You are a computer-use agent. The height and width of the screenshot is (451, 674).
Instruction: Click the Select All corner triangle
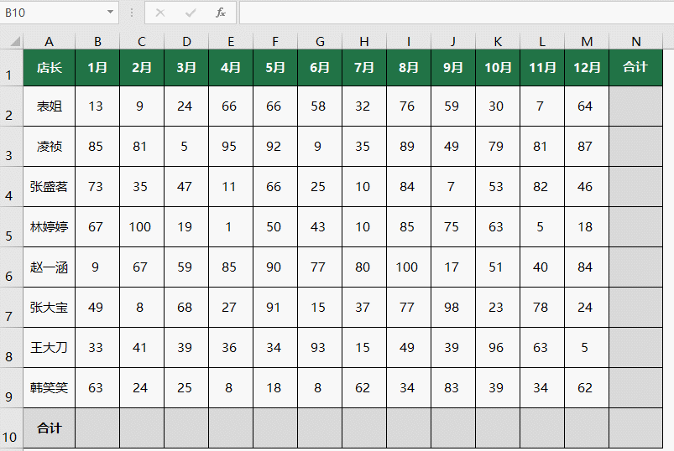15,42
